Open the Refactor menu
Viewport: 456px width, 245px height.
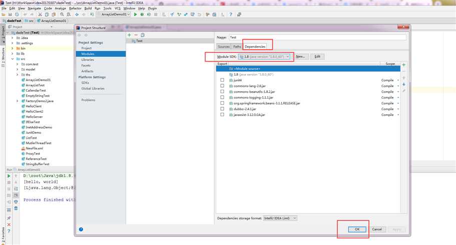pos(75,9)
